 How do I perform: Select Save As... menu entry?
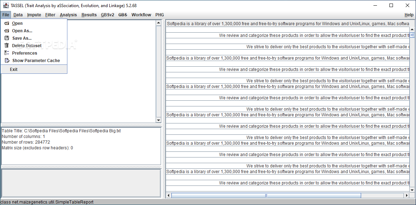pyautogui.click(x=34, y=38)
